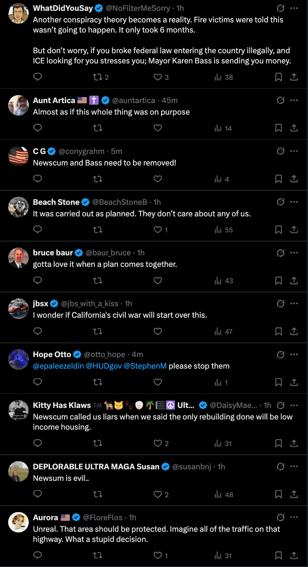Repost WhatDidYouSay's post with 2 reposts
The image size is (308, 567).
pos(98,77)
